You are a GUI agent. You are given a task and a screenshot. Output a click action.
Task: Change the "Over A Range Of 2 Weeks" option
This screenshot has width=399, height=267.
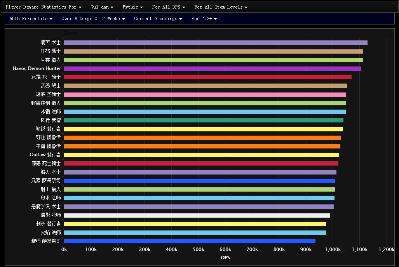tap(93, 19)
